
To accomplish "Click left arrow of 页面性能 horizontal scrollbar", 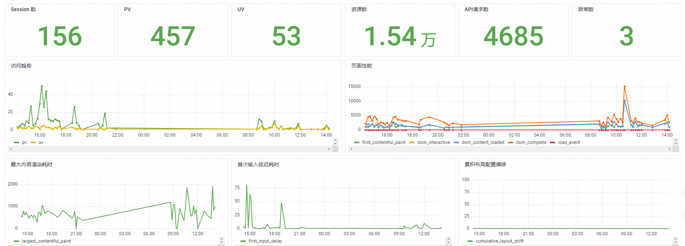I will pos(351,149).
